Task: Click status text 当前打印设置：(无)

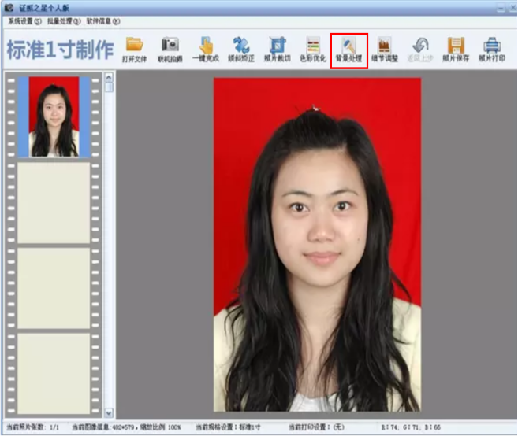Action: 316,427
